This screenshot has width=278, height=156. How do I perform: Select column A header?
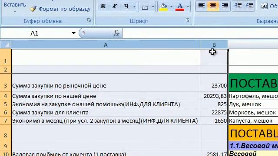click(x=106, y=45)
